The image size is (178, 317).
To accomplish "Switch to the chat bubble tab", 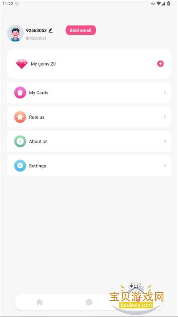I will [89, 302].
